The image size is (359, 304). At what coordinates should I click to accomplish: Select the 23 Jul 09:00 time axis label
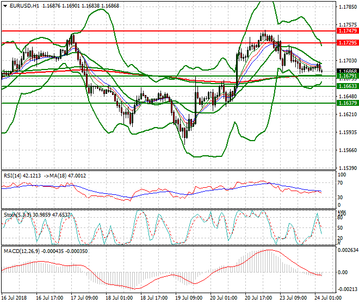coord(293,298)
